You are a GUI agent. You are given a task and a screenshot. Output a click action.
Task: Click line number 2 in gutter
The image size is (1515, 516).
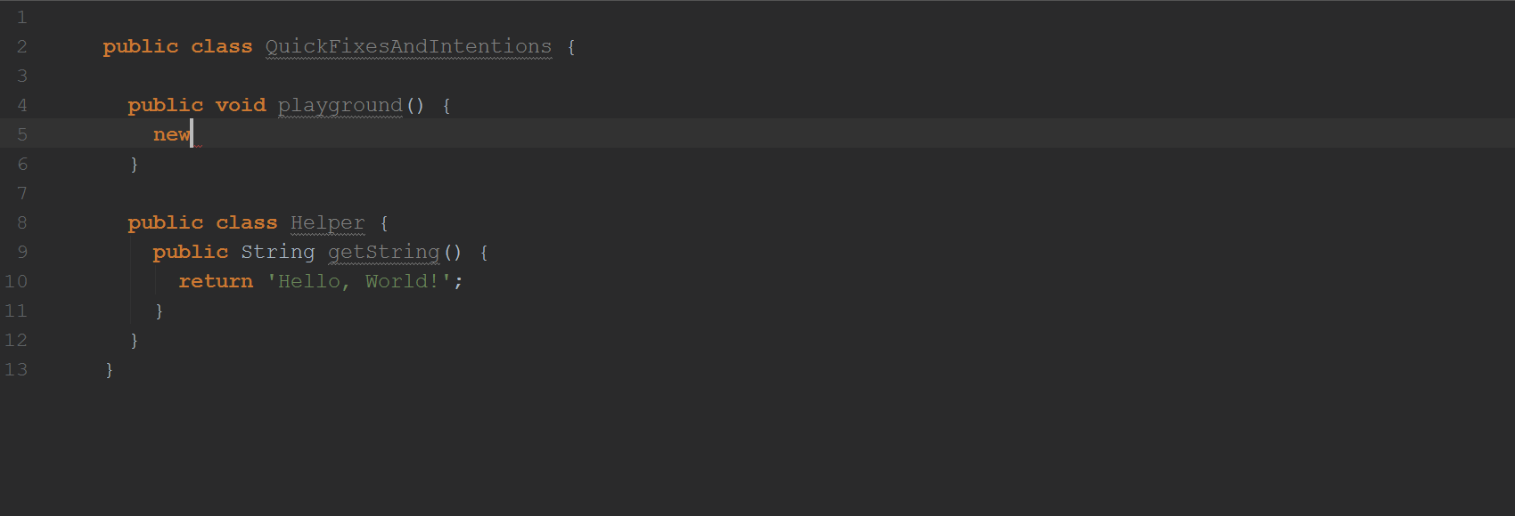click(22, 46)
